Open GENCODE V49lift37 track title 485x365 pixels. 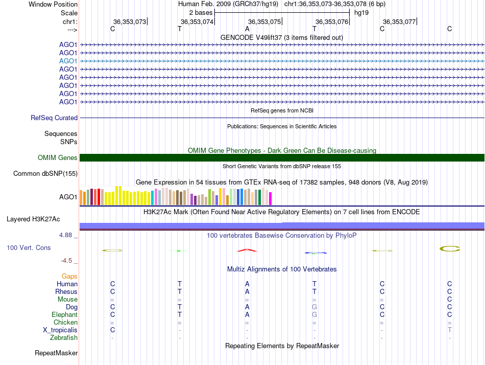[x=282, y=37]
